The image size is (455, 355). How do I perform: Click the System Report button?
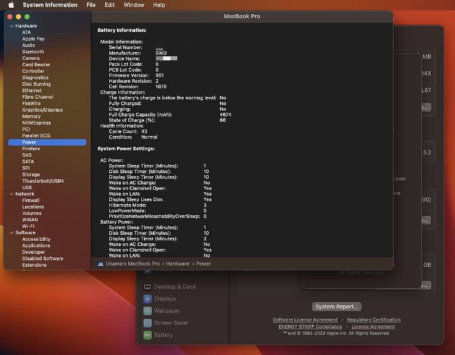pyautogui.click(x=336, y=306)
